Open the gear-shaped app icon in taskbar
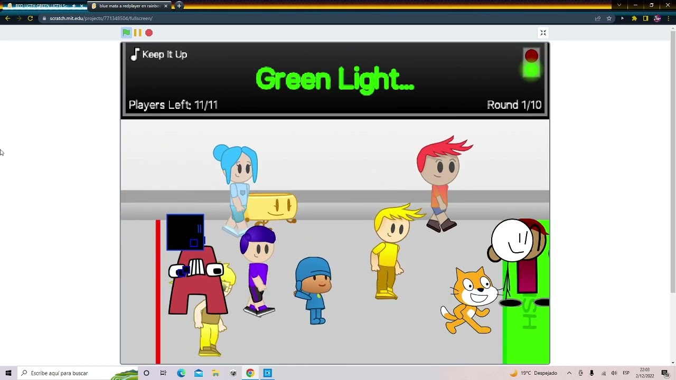Screen dimensions: 676x380 [233, 373]
